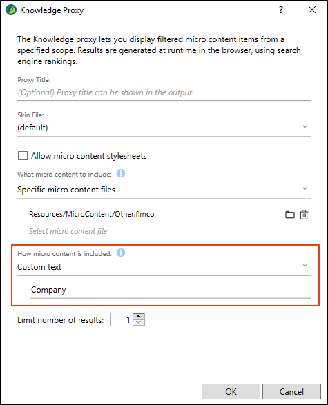Click 'Select micro content file' placeholder
Viewport: 328px width, 405px height.
(x=68, y=231)
